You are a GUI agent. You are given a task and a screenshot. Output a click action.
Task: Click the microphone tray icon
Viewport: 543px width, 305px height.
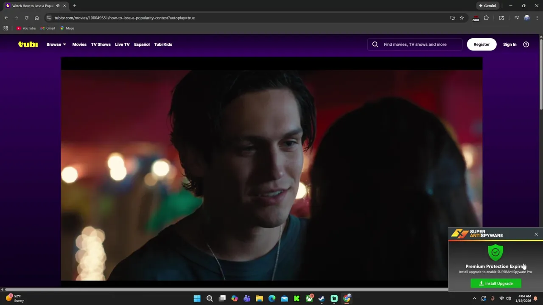pyautogui.click(x=493, y=298)
